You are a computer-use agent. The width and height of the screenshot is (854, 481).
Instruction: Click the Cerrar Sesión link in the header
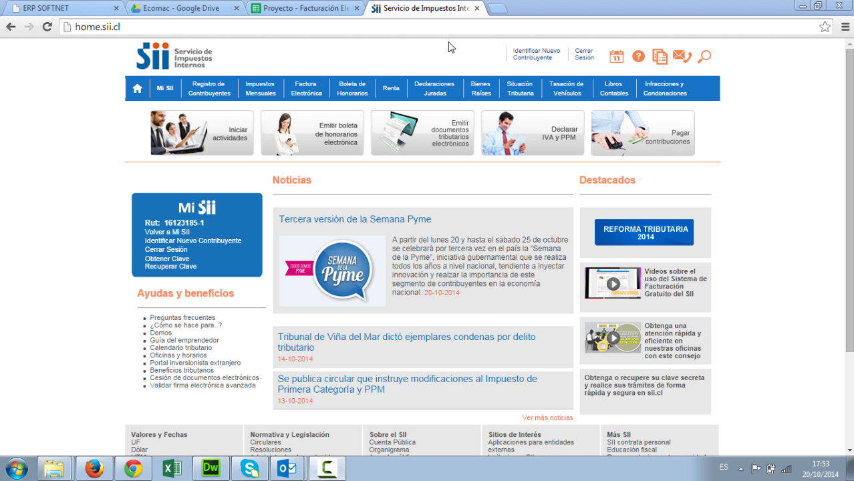(x=584, y=54)
